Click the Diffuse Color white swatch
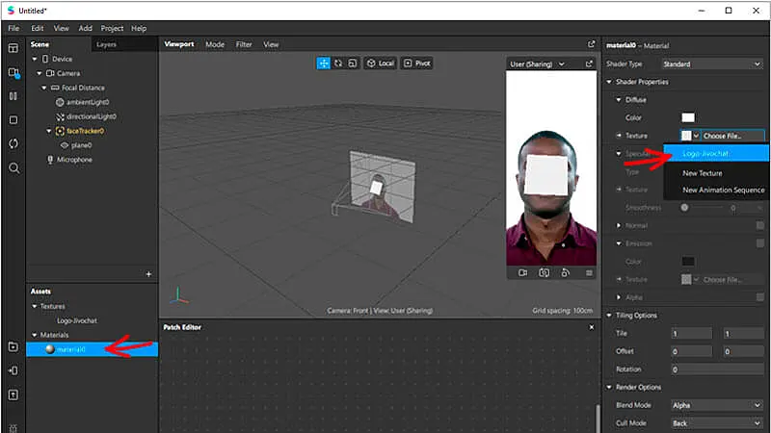 click(688, 117)
